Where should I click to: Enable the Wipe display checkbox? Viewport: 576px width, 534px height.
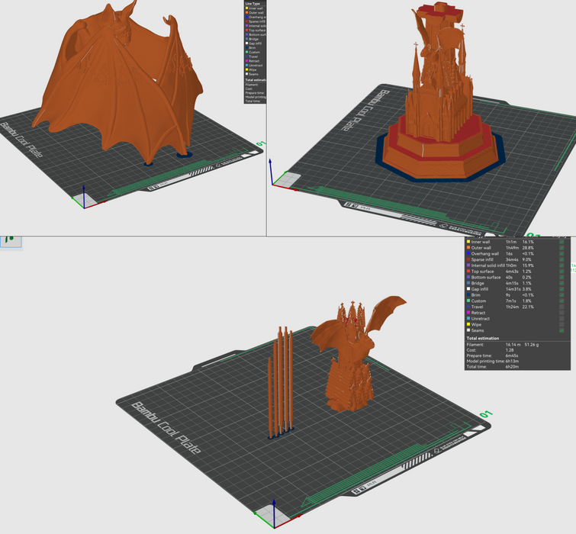click(562, 324)
